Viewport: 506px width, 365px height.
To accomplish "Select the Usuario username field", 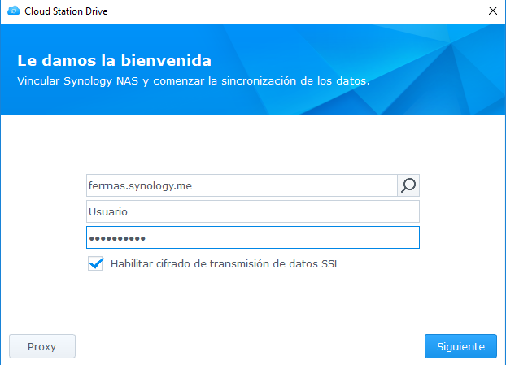I will point(253,211).
